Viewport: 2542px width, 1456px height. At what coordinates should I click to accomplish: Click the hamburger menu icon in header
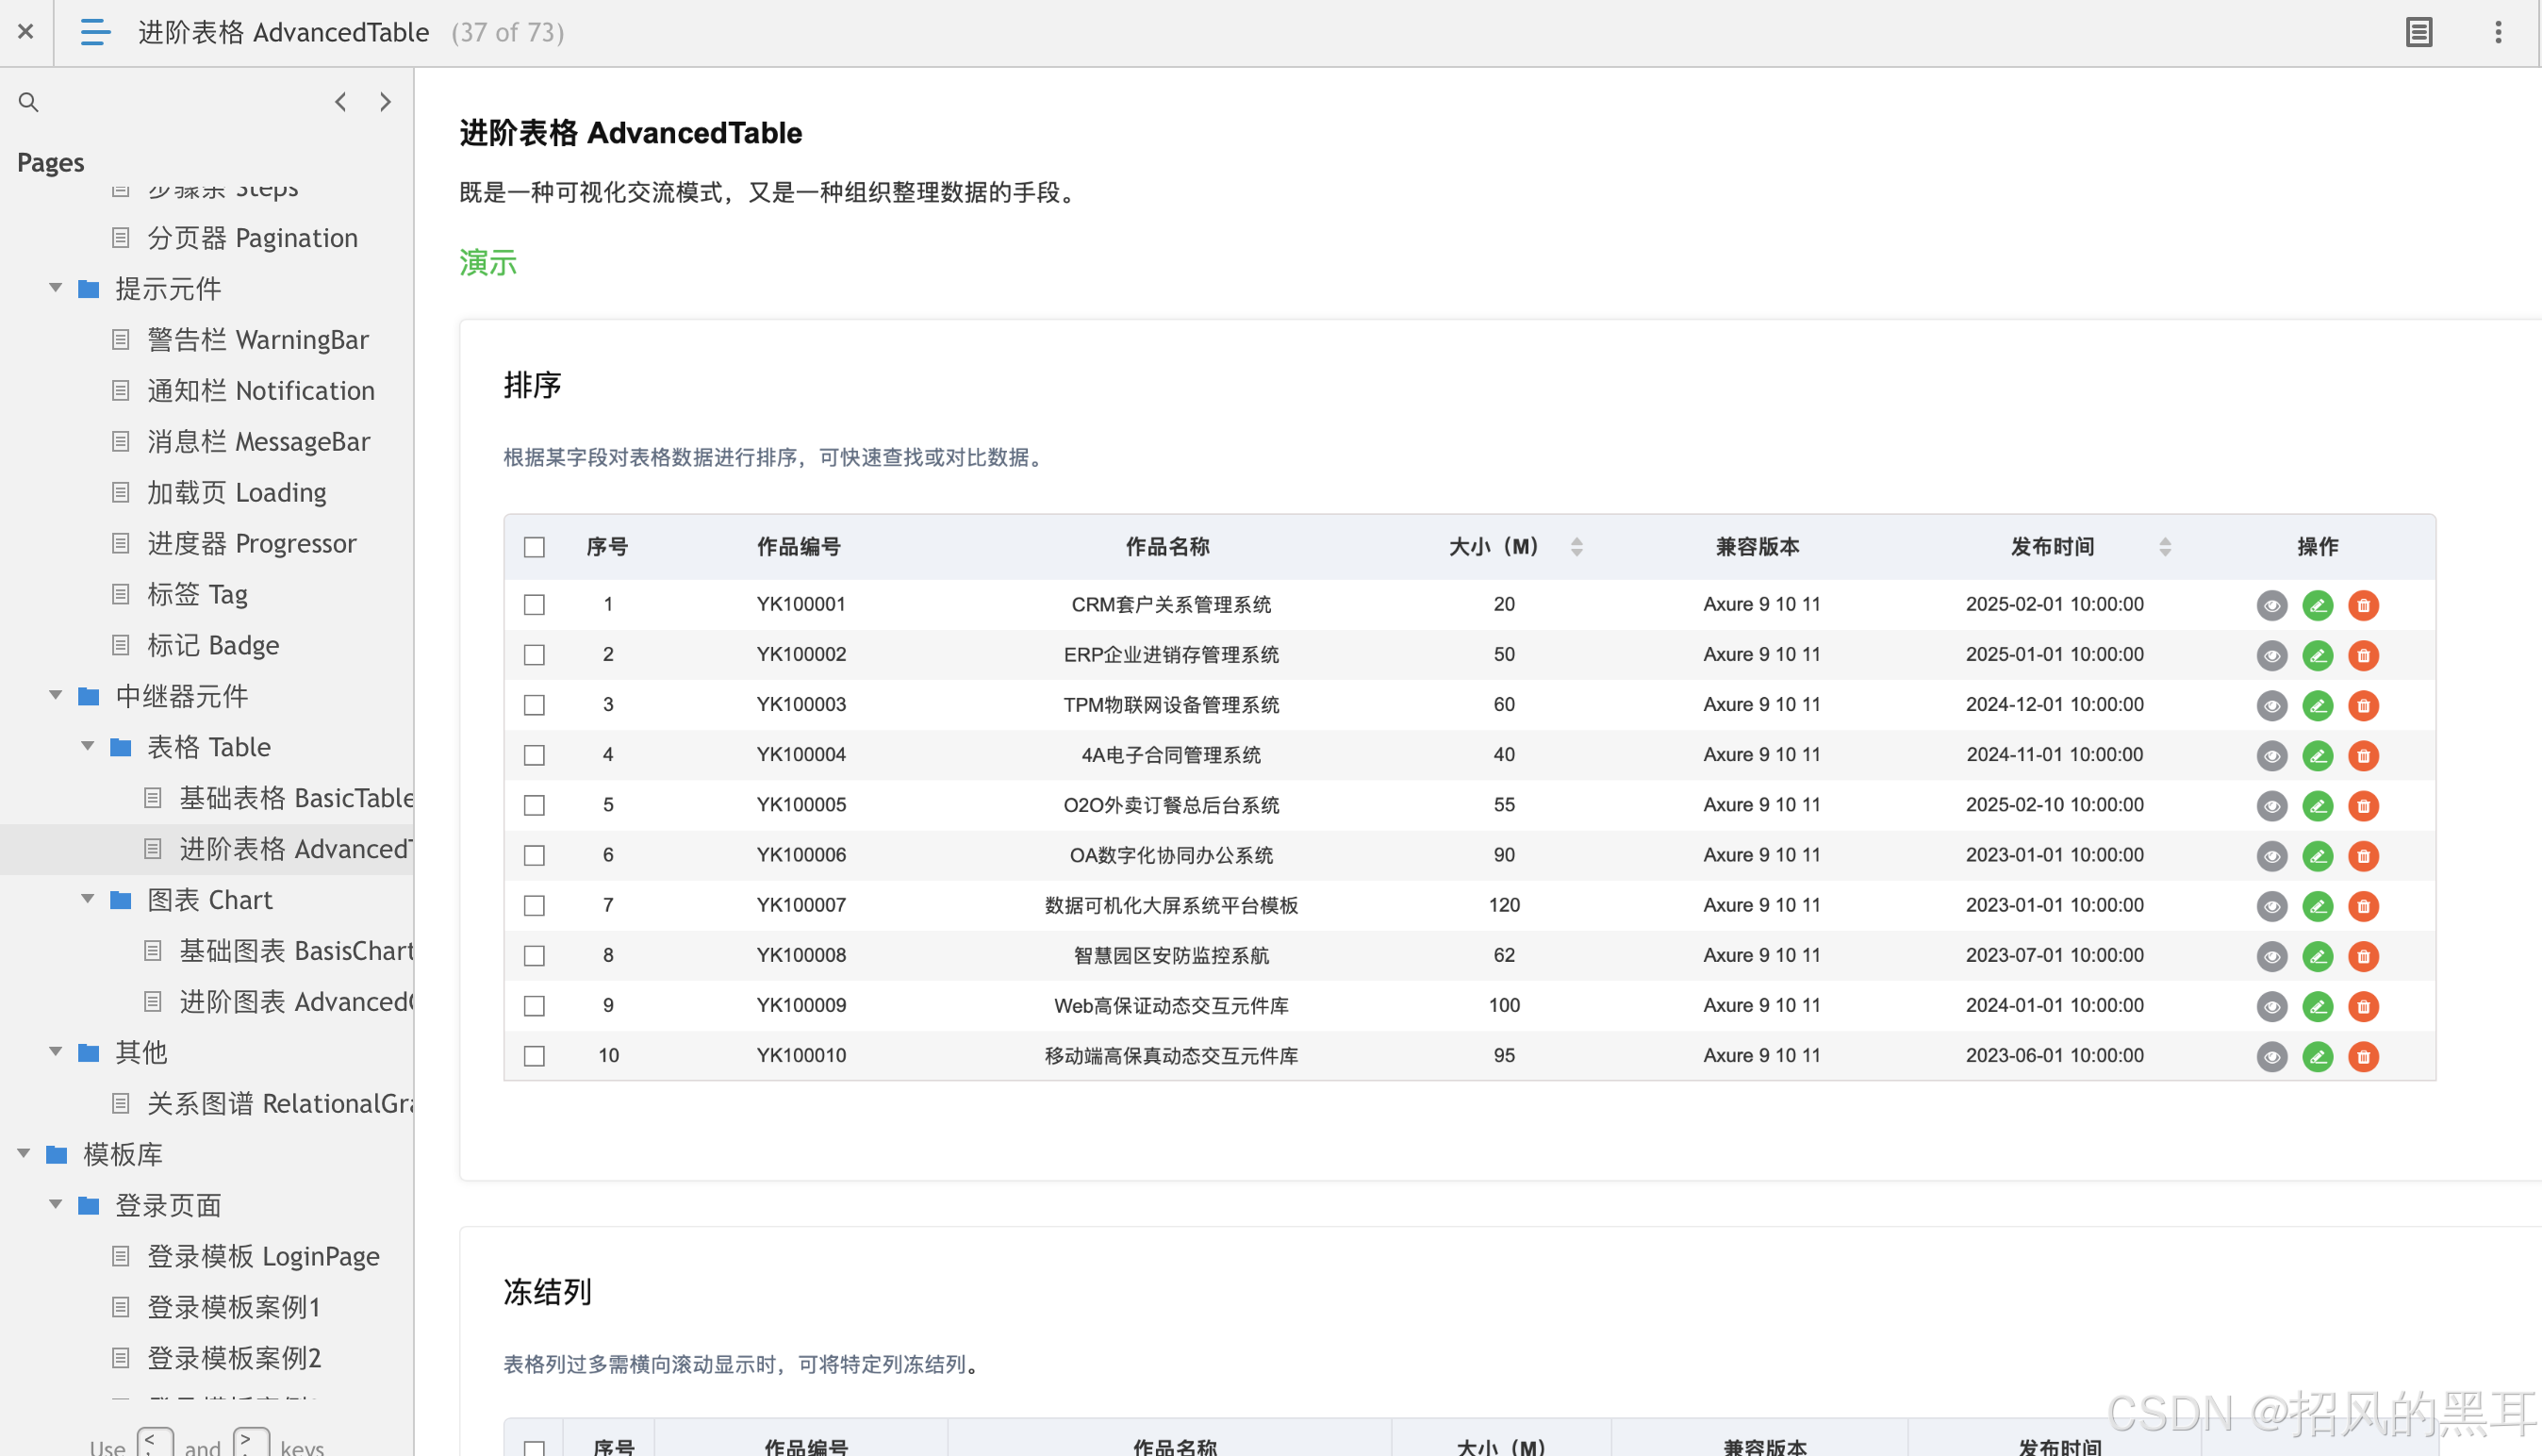[x=95, y=32]
